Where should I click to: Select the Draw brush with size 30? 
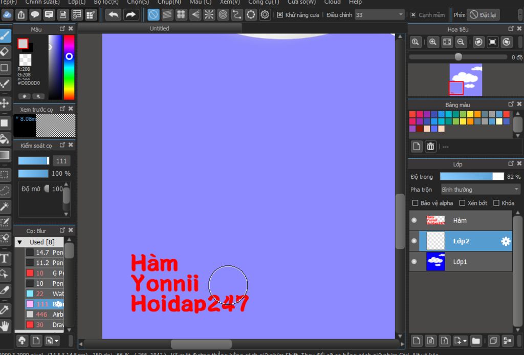[x=45, y=325]
